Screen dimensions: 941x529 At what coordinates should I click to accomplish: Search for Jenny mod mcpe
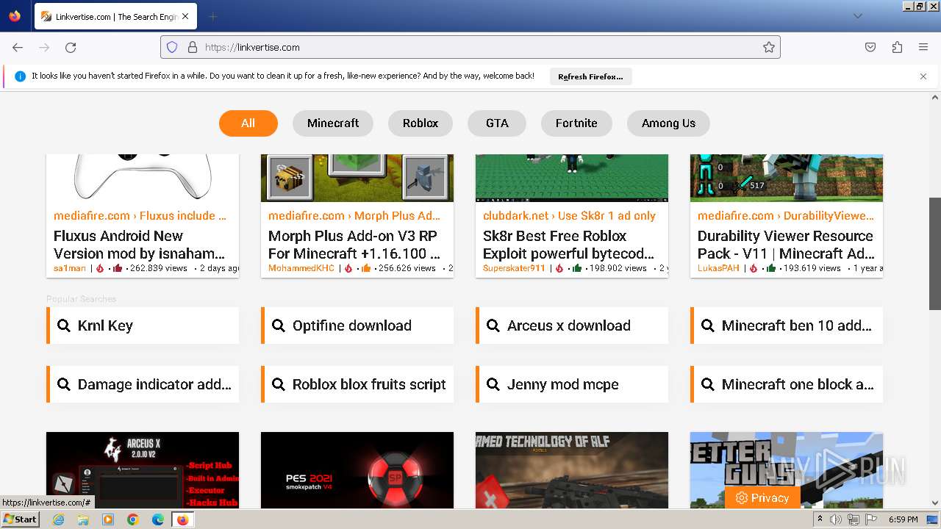click(572, 384)
